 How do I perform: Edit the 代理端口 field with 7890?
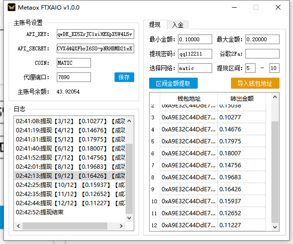73,77
